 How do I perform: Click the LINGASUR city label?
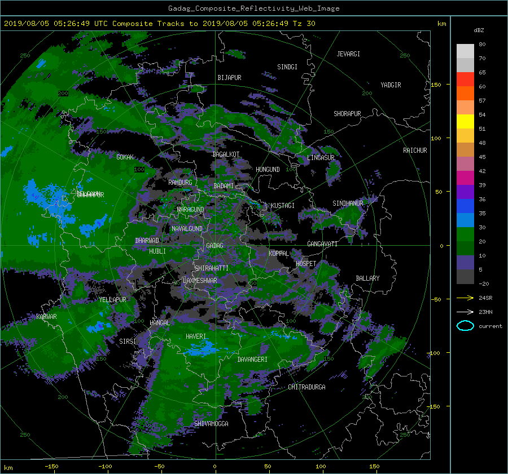[x=321, y=158]
